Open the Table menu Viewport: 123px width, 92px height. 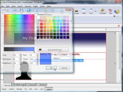(35, 6)
